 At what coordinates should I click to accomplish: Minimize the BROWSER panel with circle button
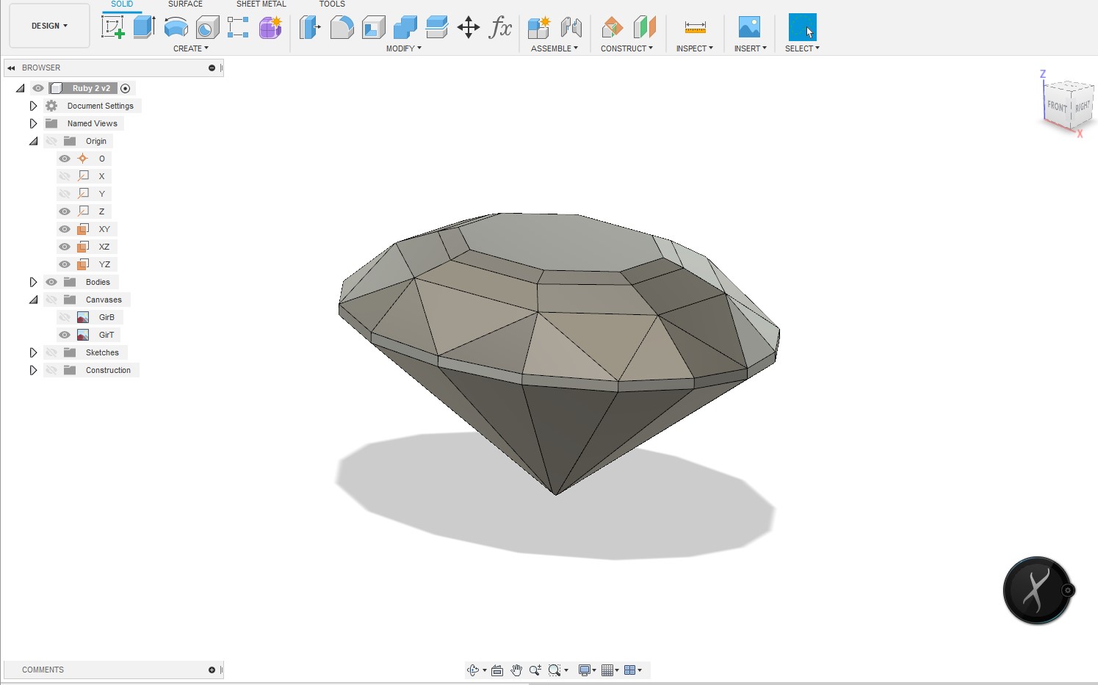[212, 68]
